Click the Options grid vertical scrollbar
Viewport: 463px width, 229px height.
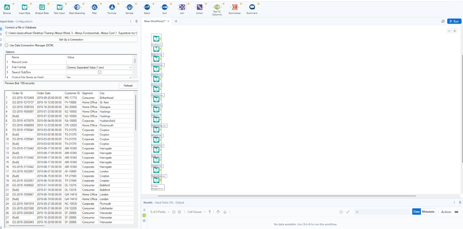136,61
